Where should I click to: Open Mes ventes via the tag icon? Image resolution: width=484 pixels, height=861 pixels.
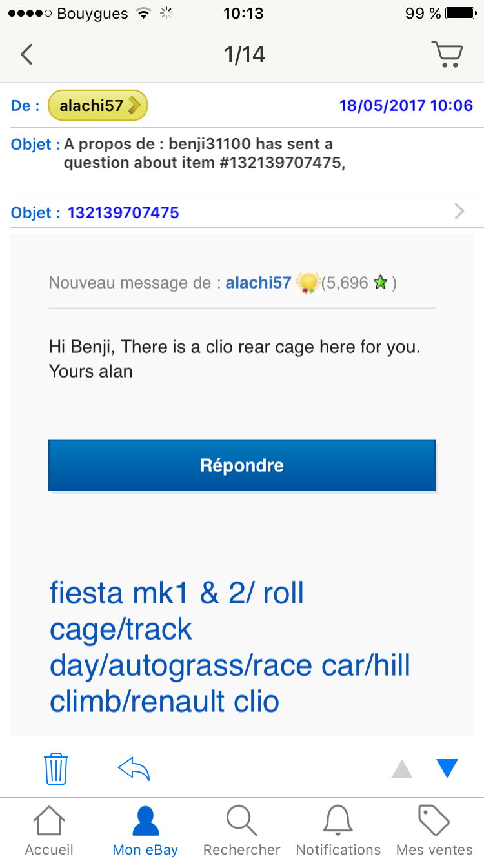click(x=433, y=821)
